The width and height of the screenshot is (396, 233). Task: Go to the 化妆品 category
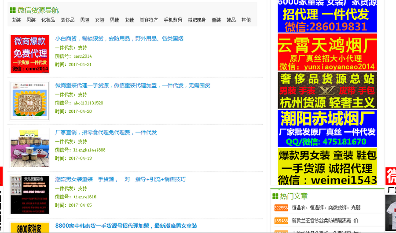(x=48, y=20)
